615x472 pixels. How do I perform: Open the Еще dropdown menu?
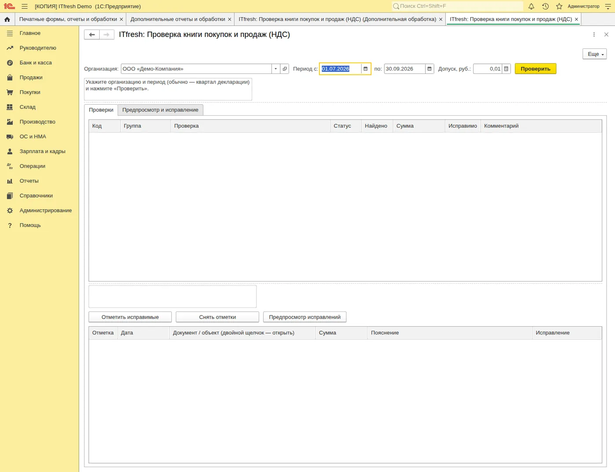click(595, 54)
